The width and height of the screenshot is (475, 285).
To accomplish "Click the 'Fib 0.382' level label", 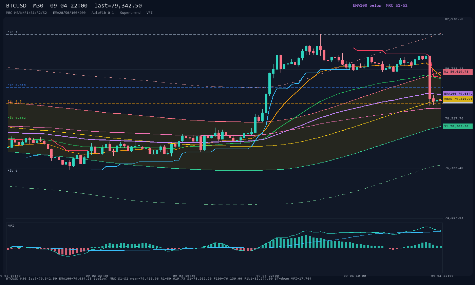I will (17, 118).
